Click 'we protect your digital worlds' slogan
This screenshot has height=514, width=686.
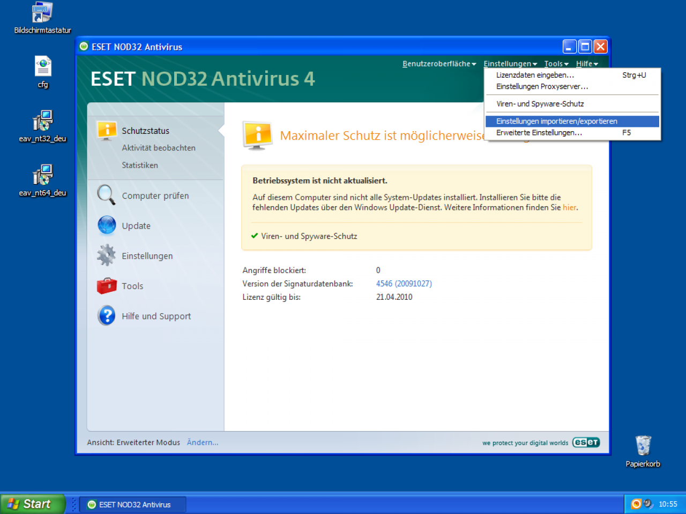tap(525, 443)
